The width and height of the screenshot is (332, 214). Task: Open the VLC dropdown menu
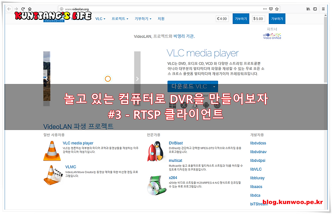click(100, 18)
